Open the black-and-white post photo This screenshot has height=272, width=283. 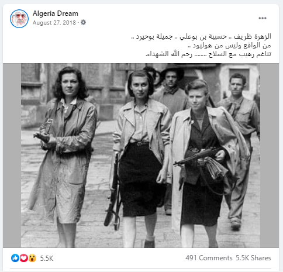click(x=140, y=156)
